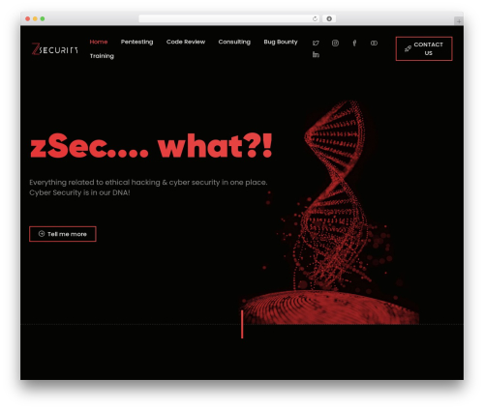Open the YouTube social icon
484x409 pixels.
(374, 43)
